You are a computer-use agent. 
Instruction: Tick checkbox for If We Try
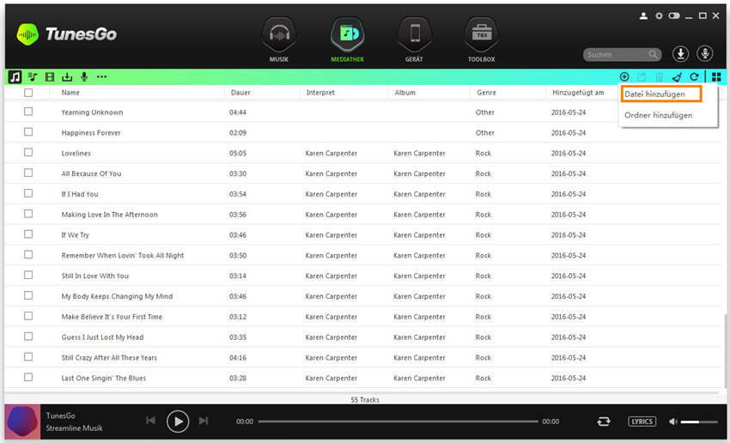click(x=28, y=234)
